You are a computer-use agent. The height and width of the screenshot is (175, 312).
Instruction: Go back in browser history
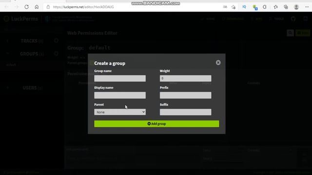tap(6, 7)
